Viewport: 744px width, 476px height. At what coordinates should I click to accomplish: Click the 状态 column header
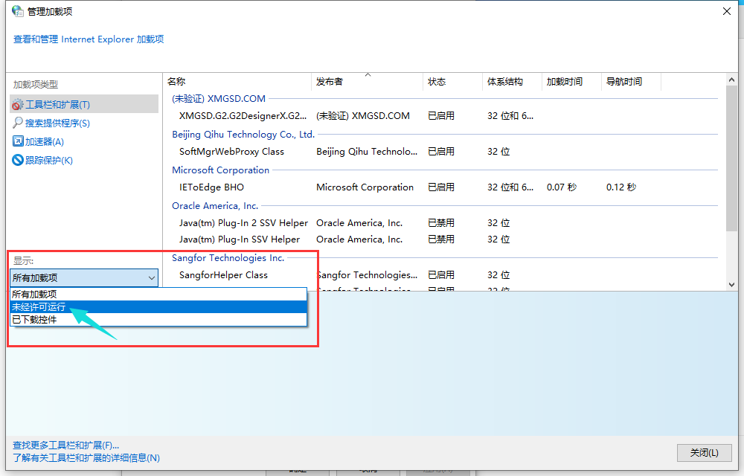pyautogui.click(x=437, y=82)
